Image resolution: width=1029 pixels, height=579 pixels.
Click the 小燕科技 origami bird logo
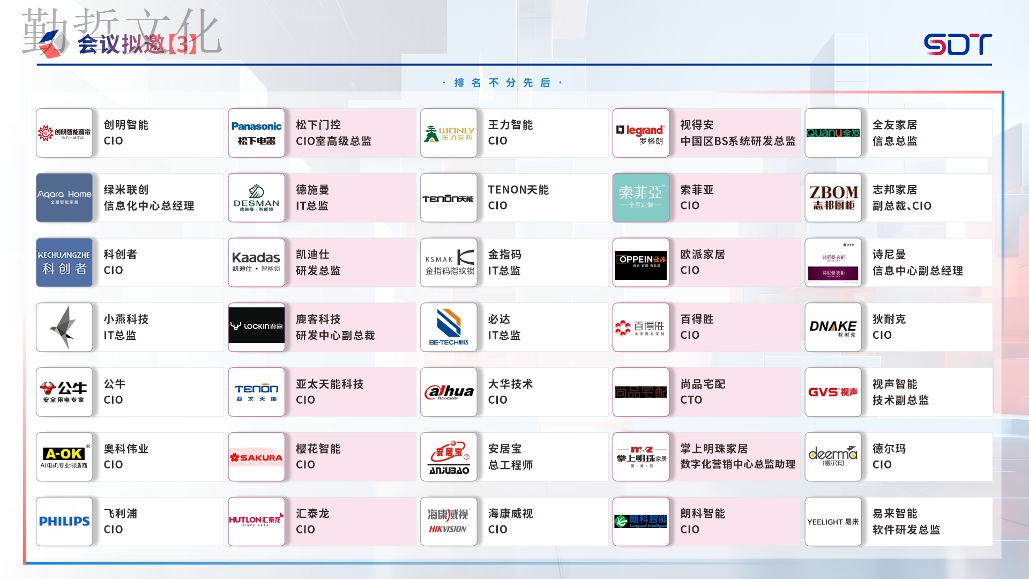coord(64,327)
